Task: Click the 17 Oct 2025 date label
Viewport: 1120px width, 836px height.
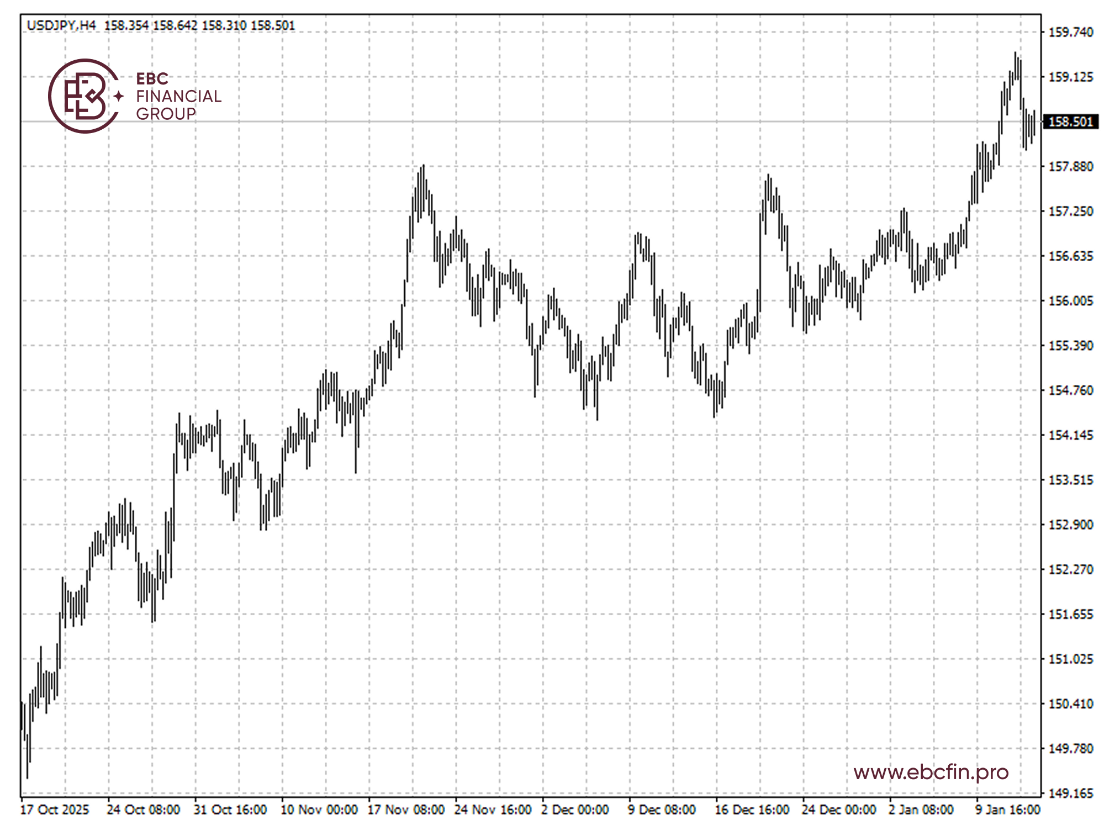Action: [54, 809]
